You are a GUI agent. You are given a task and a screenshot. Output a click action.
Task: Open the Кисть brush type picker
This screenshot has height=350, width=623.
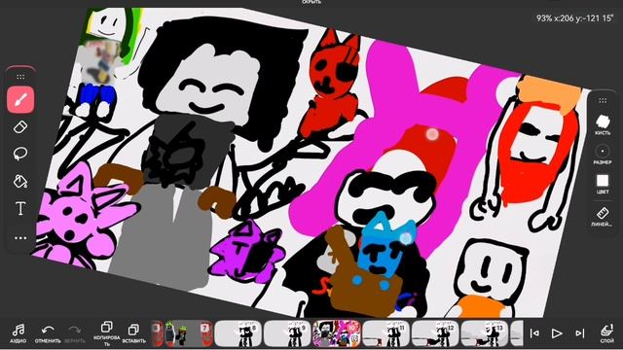(603, 124)
